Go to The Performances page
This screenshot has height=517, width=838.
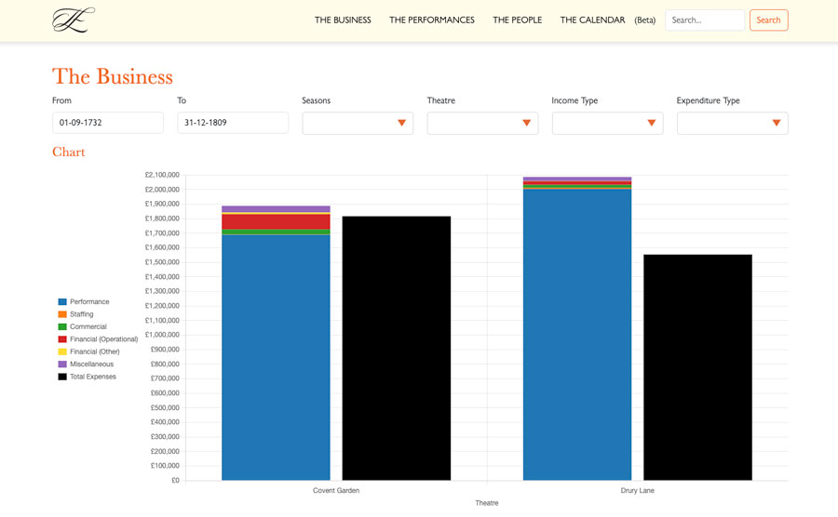tap(431, 20)
